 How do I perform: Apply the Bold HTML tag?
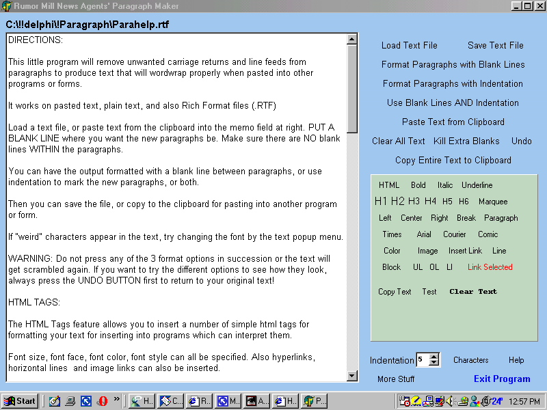tap(418, 185)
